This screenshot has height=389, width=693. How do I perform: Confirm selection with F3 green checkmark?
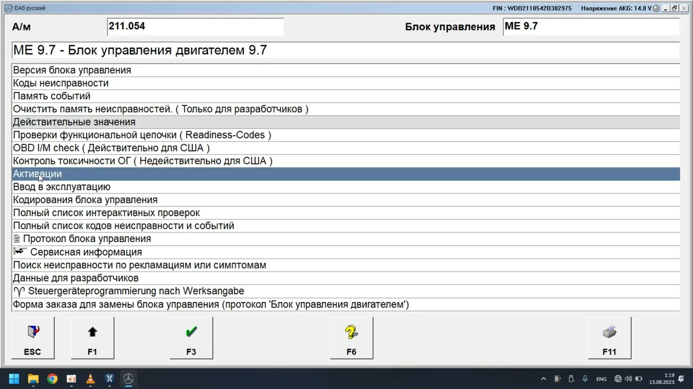[x=191, y=338]
